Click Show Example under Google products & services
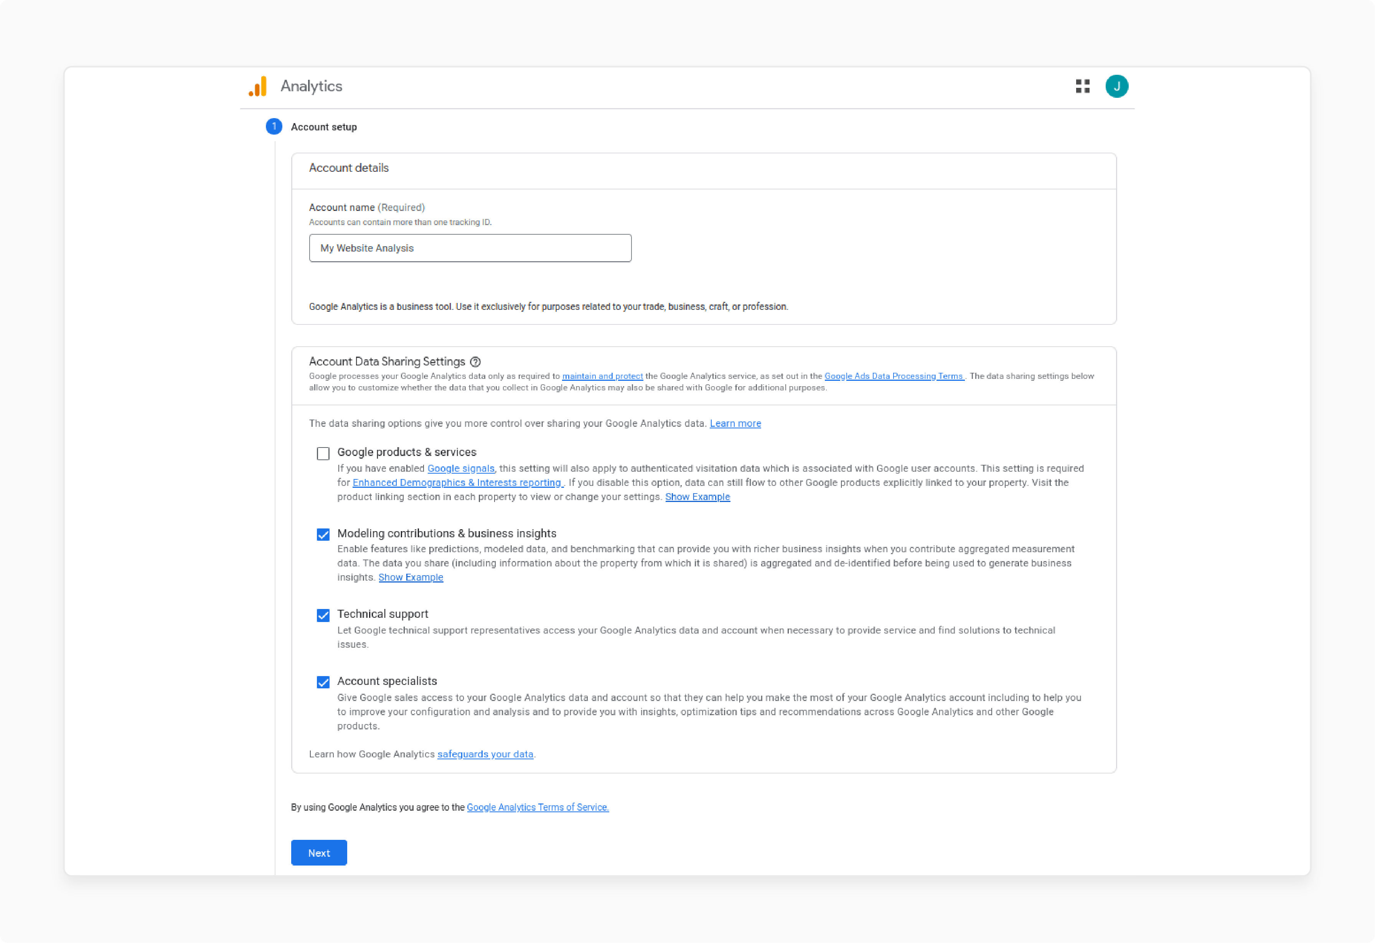 pyautogui.click(x=697, y=497)
